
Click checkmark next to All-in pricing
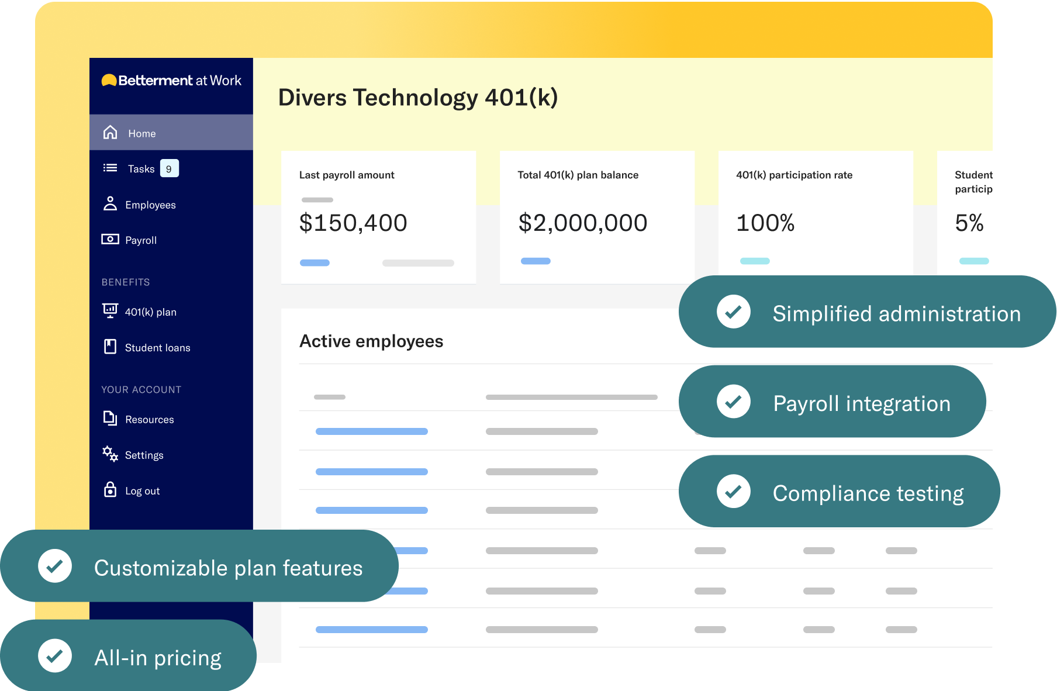pos(55,656)
